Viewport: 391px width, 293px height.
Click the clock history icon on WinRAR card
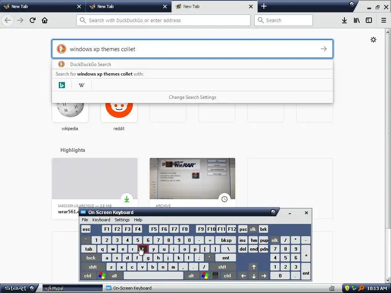[225, 199]
